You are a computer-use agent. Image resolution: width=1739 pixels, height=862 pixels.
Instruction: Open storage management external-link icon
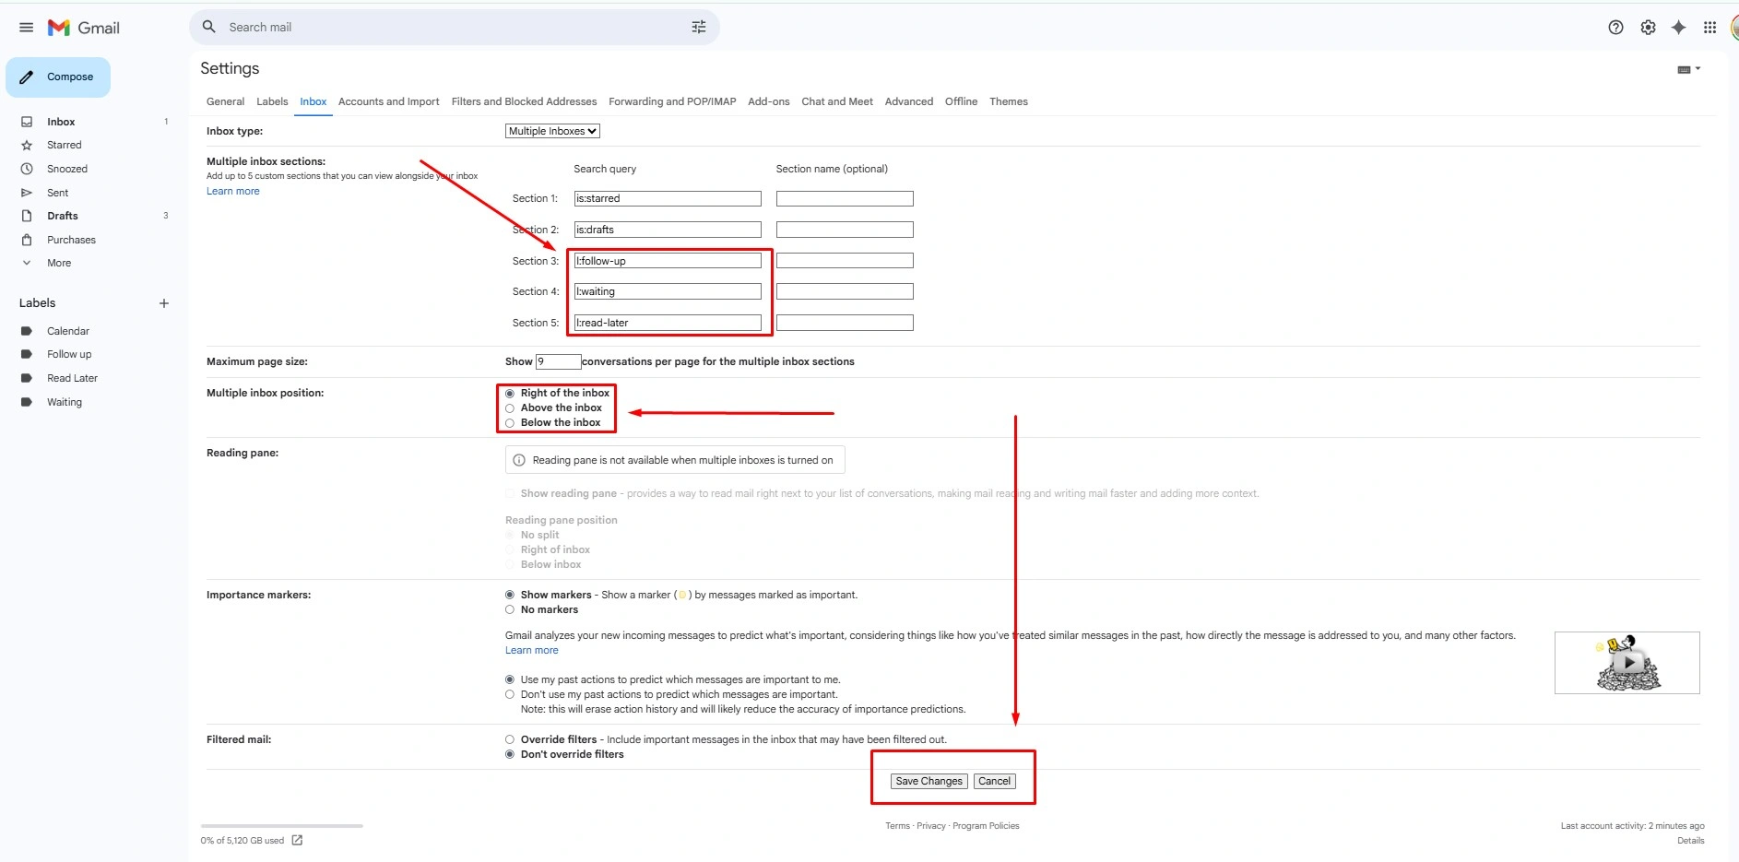tap(297, 840)
